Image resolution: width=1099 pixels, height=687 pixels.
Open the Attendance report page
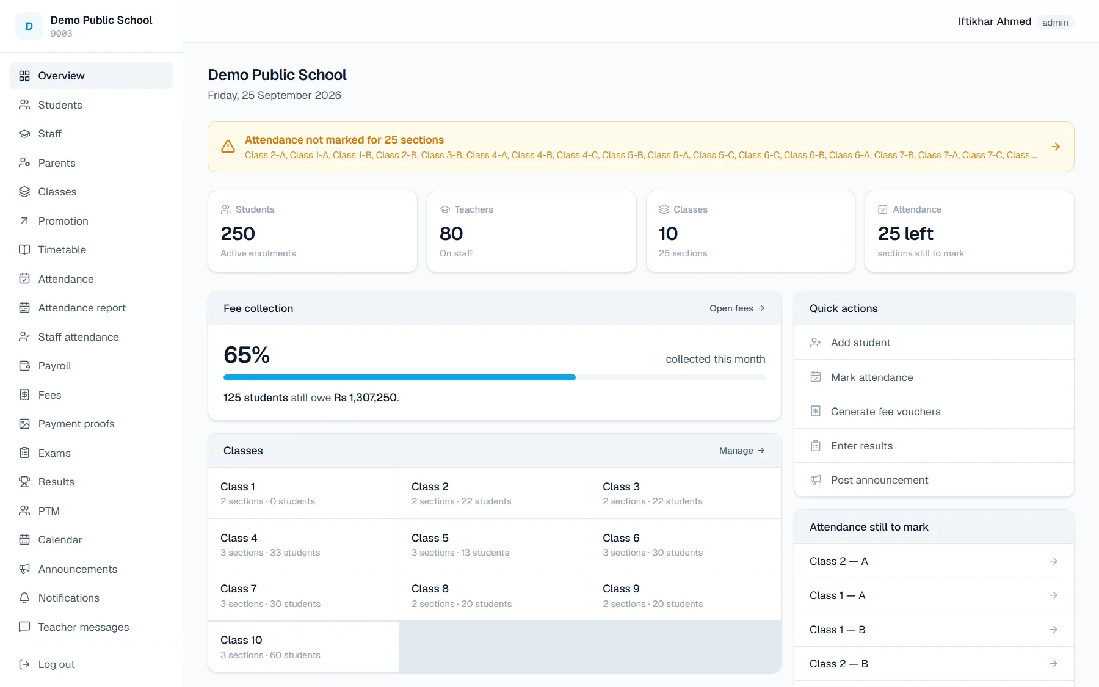click(91, 308)
